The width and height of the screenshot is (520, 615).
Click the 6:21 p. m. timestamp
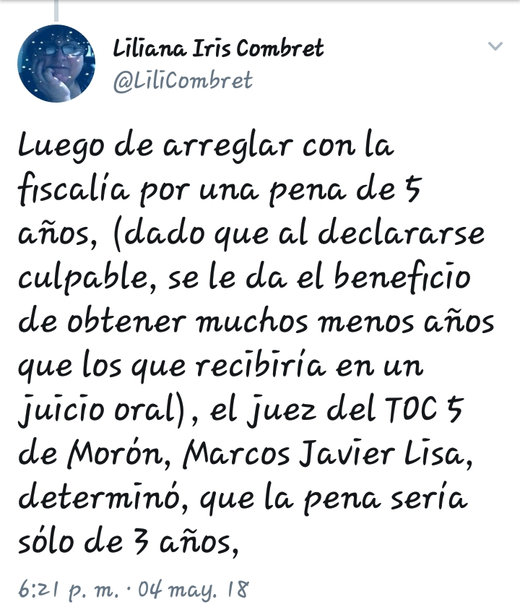point(68,590)
